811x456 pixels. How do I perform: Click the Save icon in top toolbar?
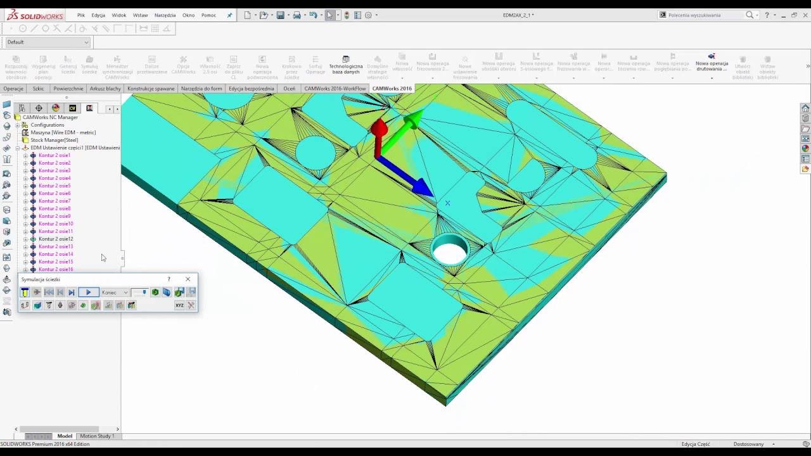click(280, 15)
